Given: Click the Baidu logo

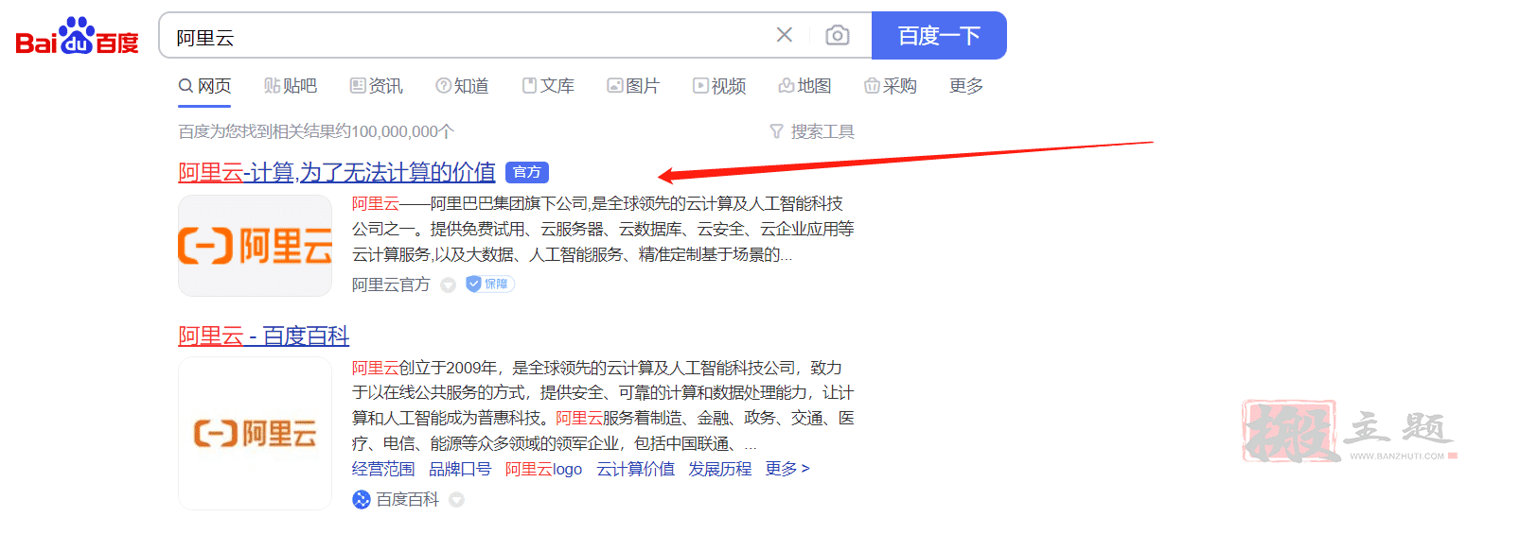Looking at the screenshot, I should tap(77, 36).
